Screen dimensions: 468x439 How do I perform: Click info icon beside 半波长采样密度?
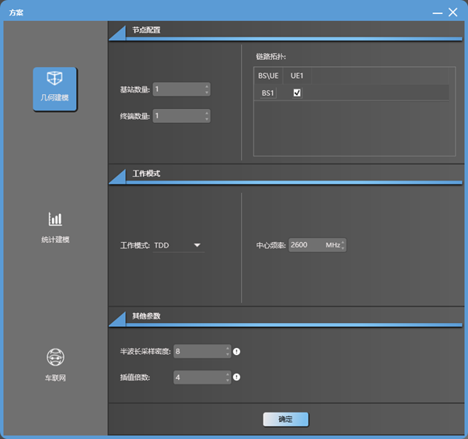pos(237,352)
